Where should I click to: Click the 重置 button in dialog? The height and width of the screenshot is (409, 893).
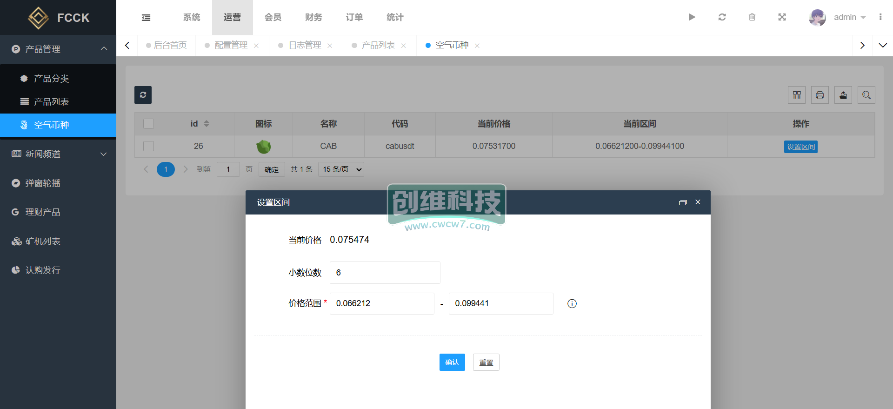(486, 362)
